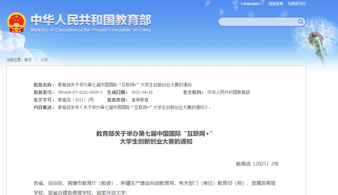Click the 信息索引 label
338x195 pixels.
click(x=44, y=92)
